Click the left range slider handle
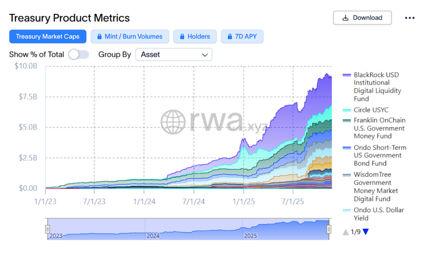 coord(48,229)
